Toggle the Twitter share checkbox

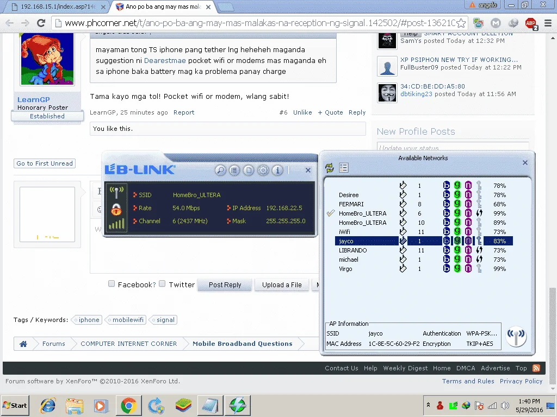pos(162,283)
